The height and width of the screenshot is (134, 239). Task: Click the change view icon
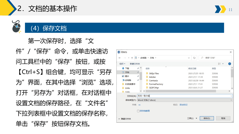click(x=220, y=64)
